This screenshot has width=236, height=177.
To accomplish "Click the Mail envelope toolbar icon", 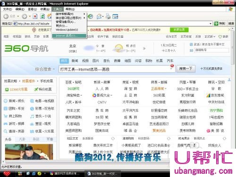I will pyautogui.click(x=99, y=17).
